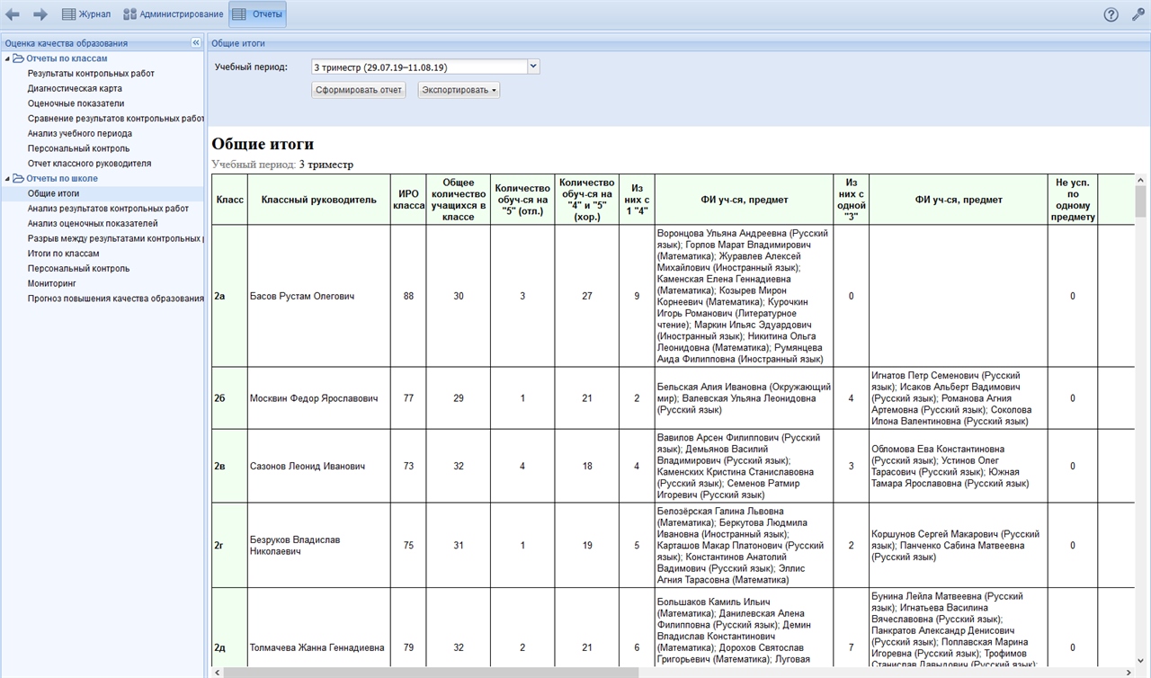
Task: Open Сравнение результатов контрольных работ
Action: 116,119
